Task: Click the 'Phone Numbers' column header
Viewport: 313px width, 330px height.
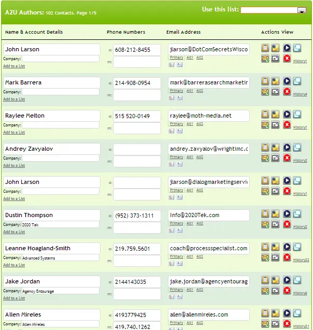Action: [x=126, y=32]
